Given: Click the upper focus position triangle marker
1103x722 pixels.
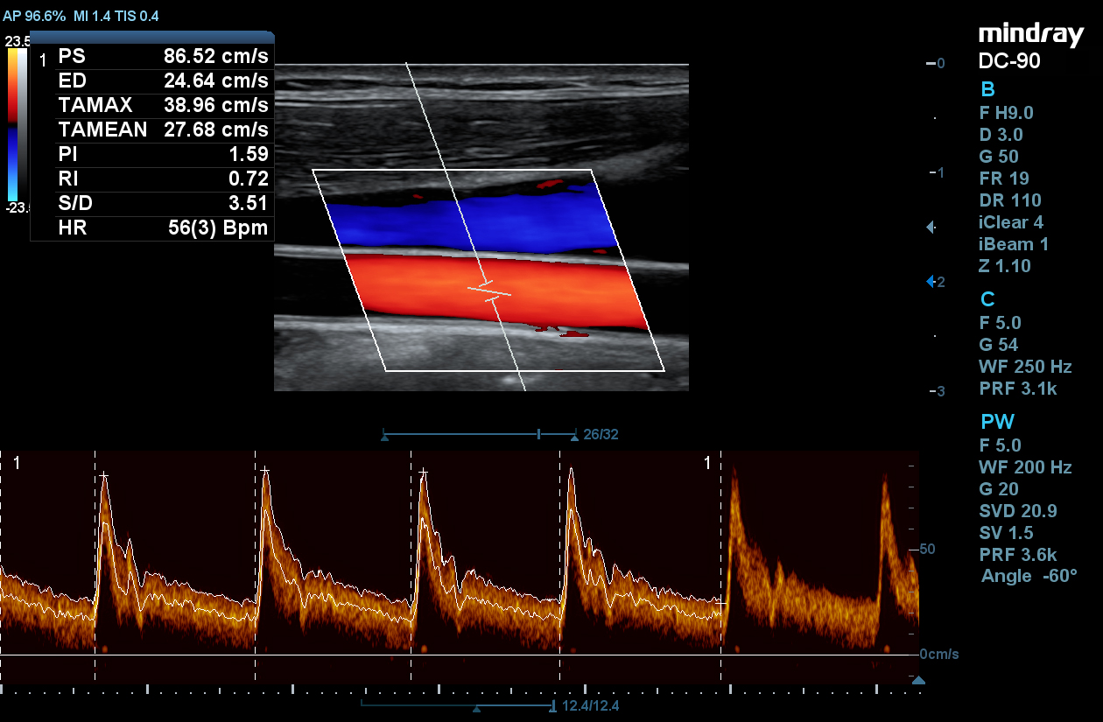Looking at the screenshot, I should click(931, 228).
